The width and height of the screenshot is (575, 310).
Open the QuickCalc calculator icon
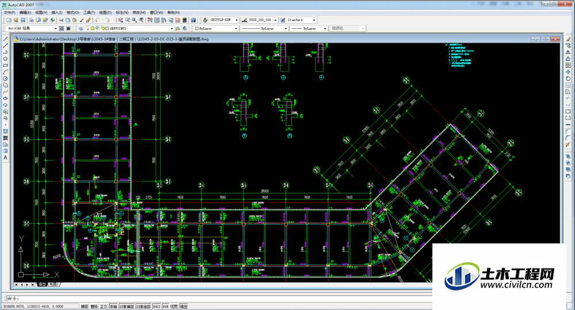click(x=185, y=20)
